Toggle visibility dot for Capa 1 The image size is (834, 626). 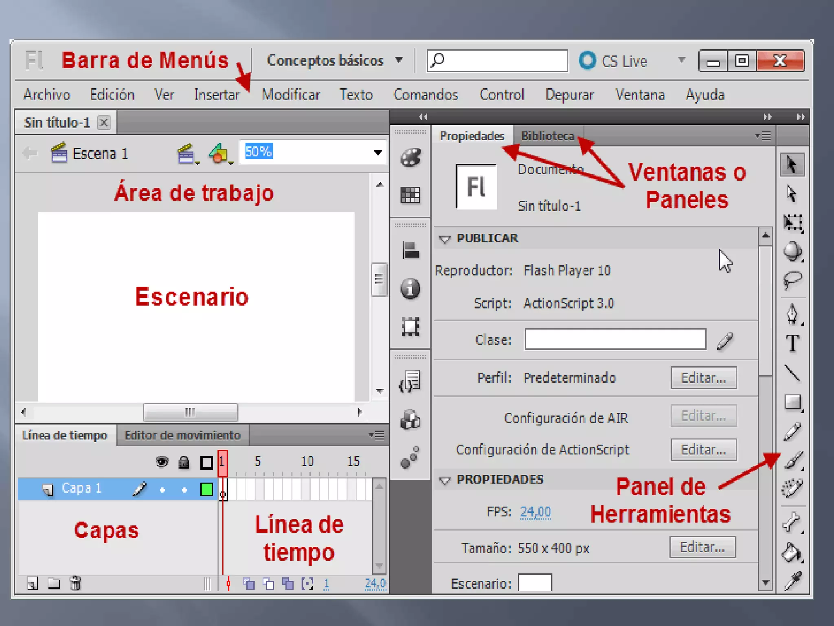coord(162,489)
